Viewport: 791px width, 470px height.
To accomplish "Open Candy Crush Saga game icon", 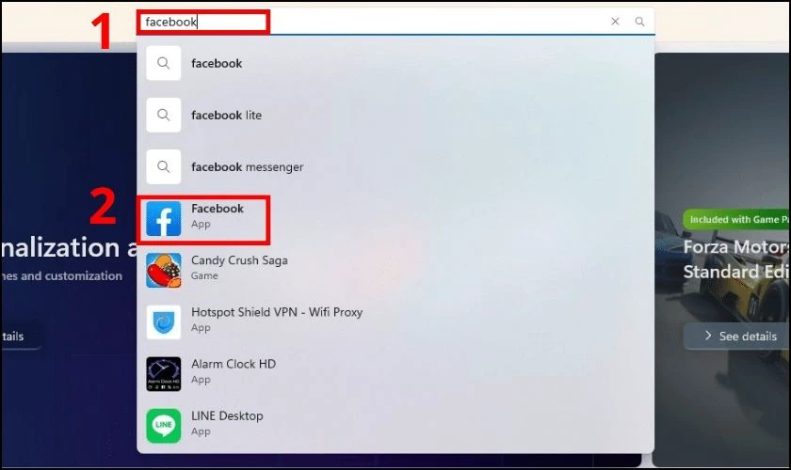I will tap(164, 271).
